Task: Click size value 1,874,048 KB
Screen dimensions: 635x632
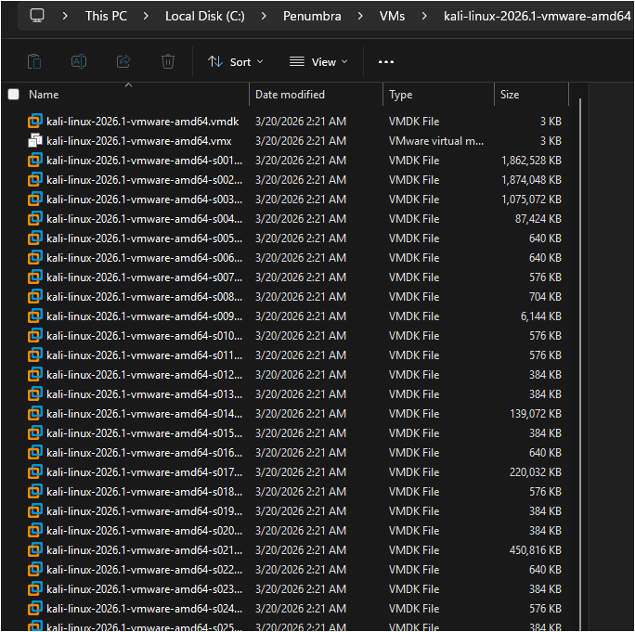Action: coord(531,180)
